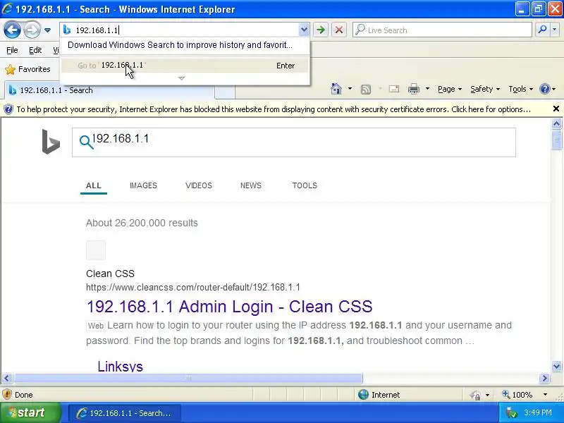Click the Back navigation arrow
Screen dimensions: 564x423
[x=12, y=30]
